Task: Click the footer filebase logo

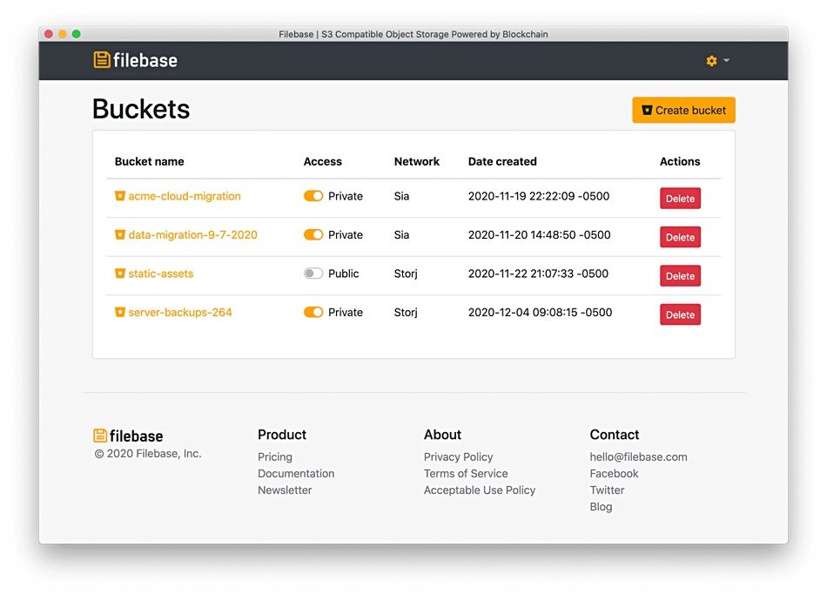Action: click(128, 436)
